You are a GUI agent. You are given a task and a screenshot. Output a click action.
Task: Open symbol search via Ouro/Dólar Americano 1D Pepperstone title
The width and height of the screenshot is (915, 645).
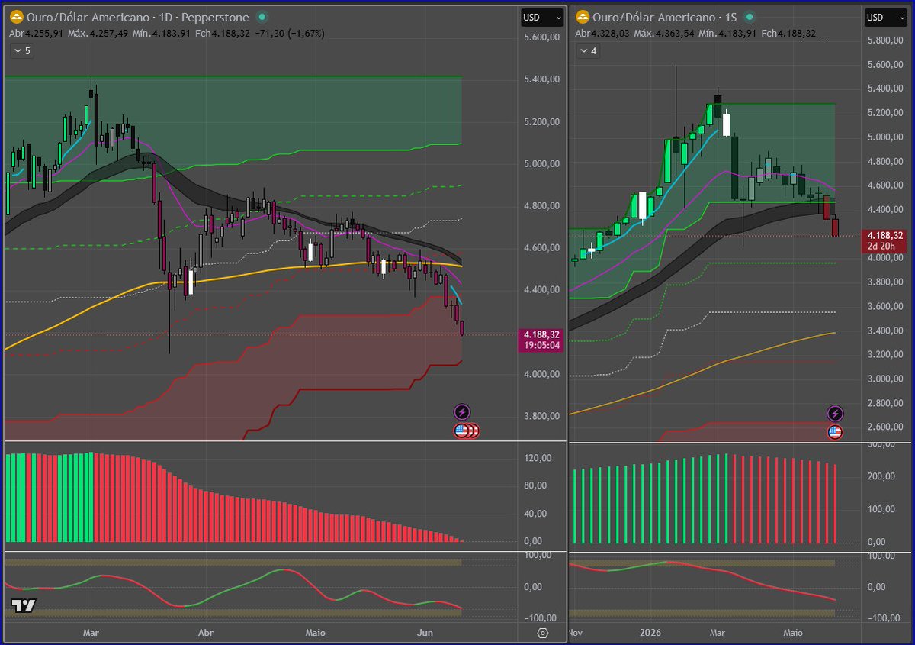(x=139, y=17)
